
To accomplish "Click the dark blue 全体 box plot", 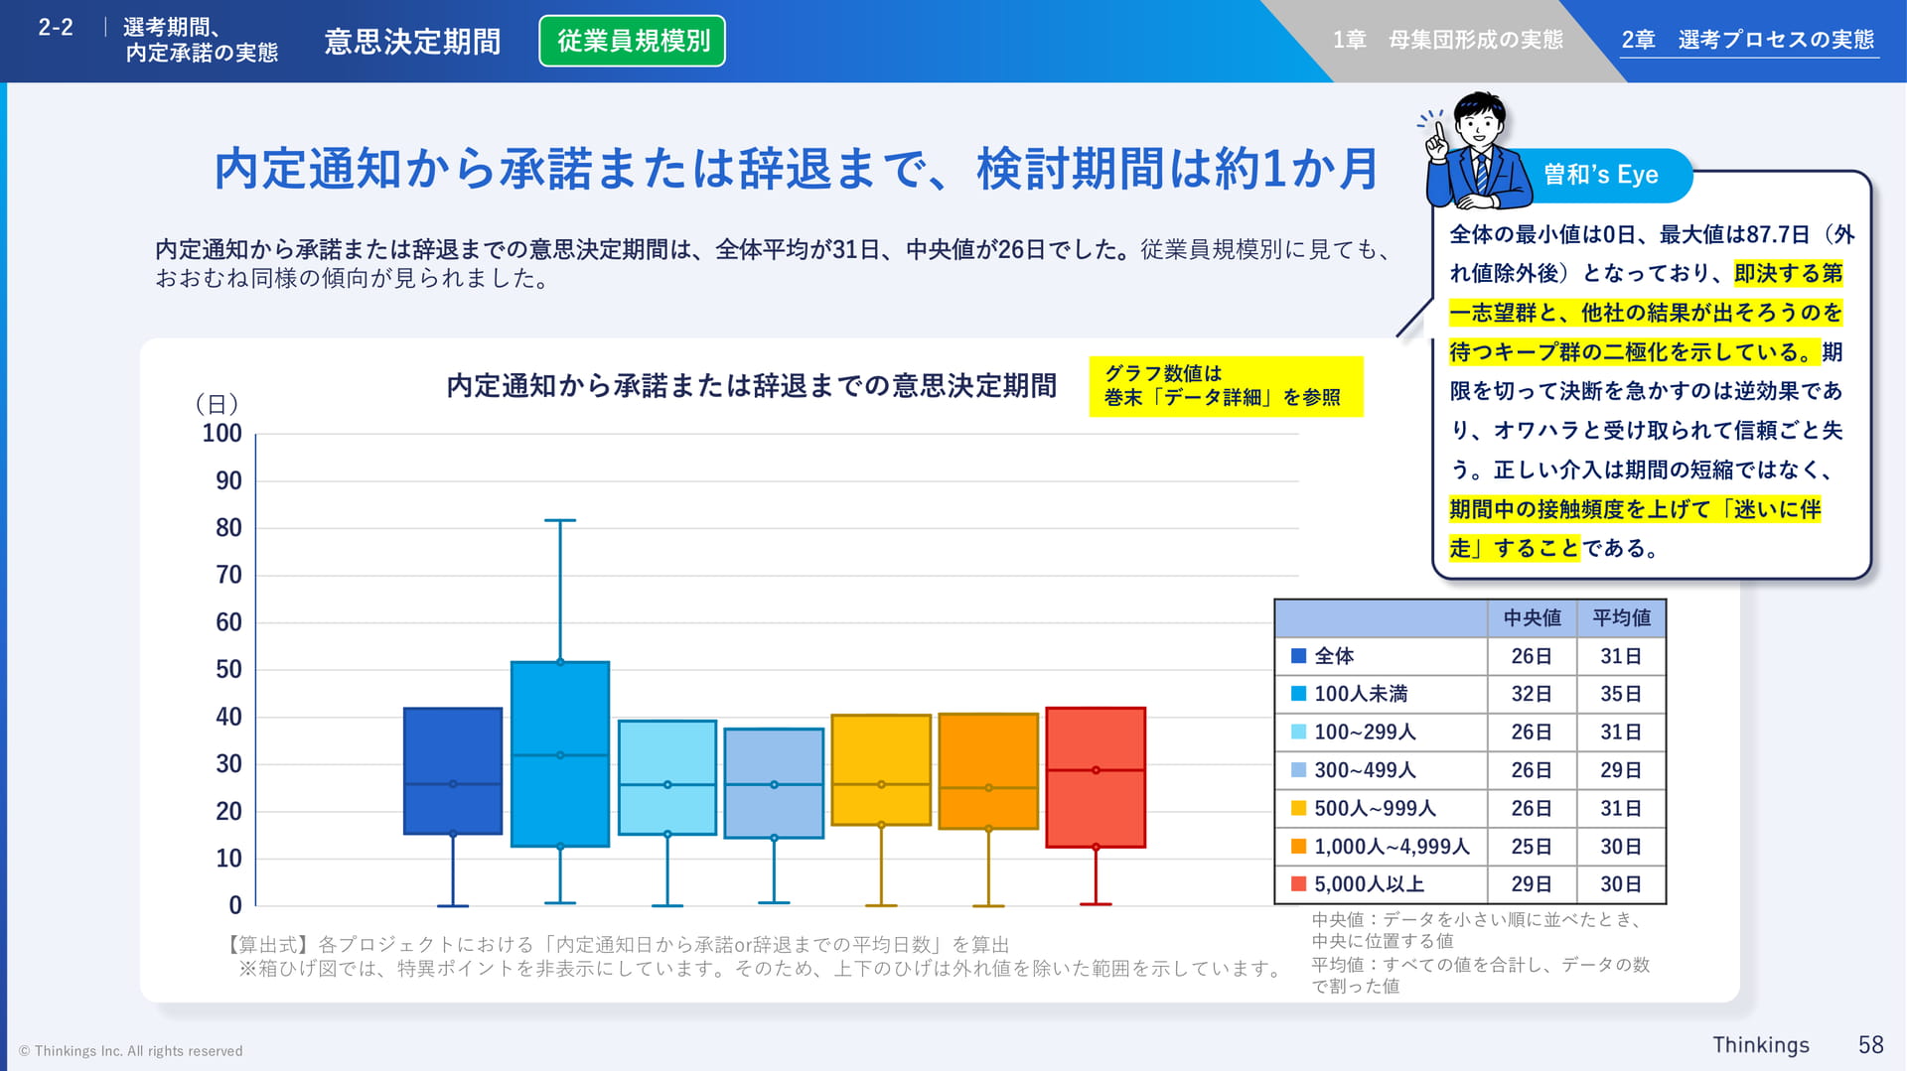I will (453, 771).
